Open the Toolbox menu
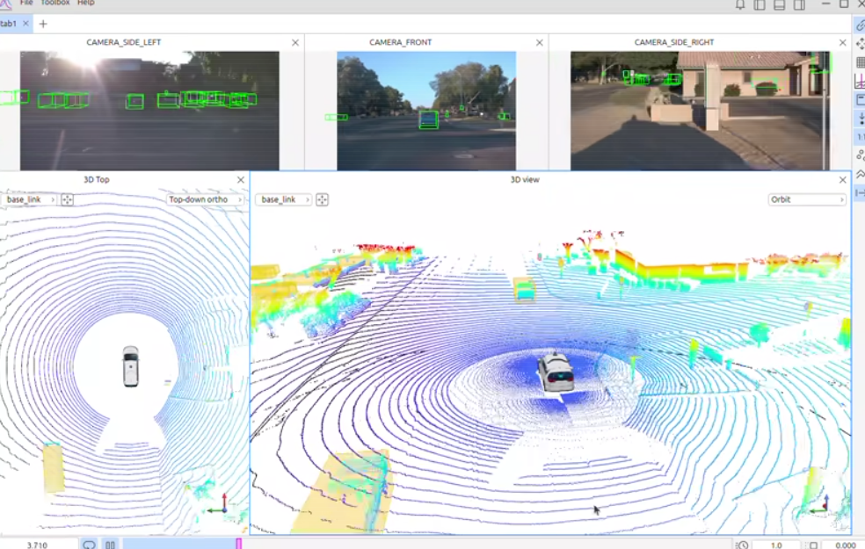Image resolution: width=865 pixels, height=549 pixels. (55, 3)
